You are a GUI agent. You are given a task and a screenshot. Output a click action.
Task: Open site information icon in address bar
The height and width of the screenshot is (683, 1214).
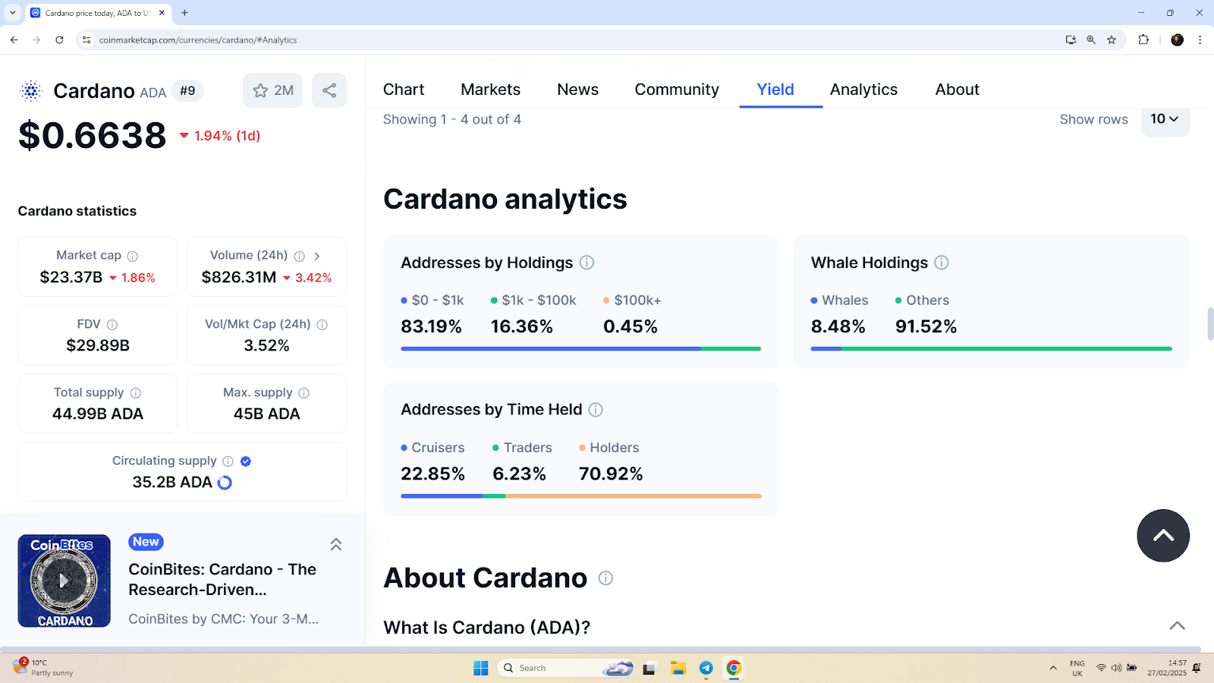coord(86,40)
